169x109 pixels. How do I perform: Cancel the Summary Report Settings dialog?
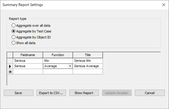(x=150, y=93)
